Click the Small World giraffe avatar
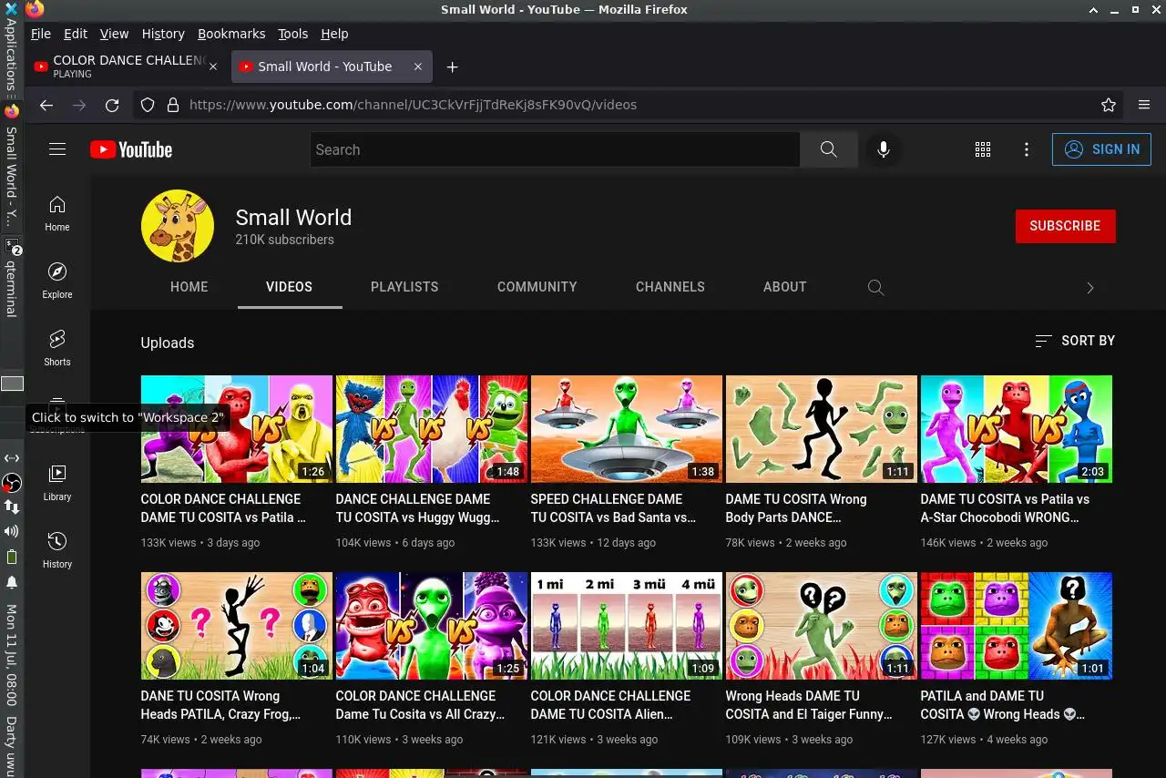1166x778 pixels. click(x=178, y=226)
